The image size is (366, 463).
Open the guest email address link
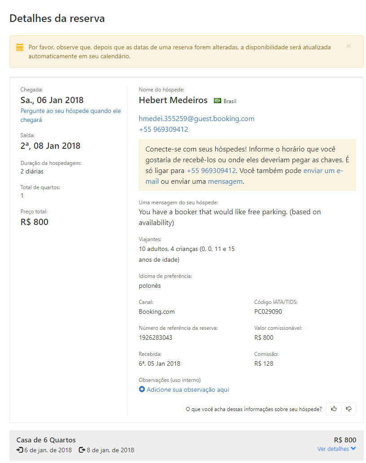(196, 119)
